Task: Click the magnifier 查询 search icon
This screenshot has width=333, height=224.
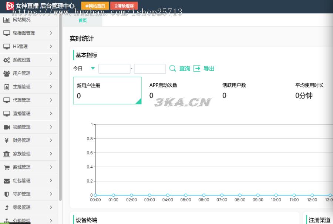Action: click(x=172, y=68)
